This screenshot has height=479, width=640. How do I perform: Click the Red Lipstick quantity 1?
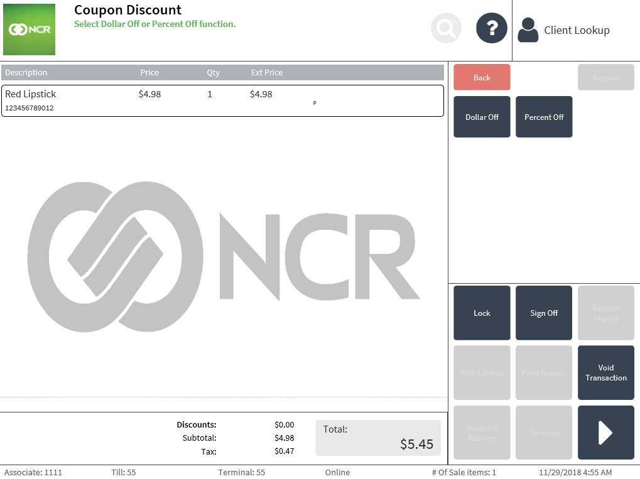(210, 94)
